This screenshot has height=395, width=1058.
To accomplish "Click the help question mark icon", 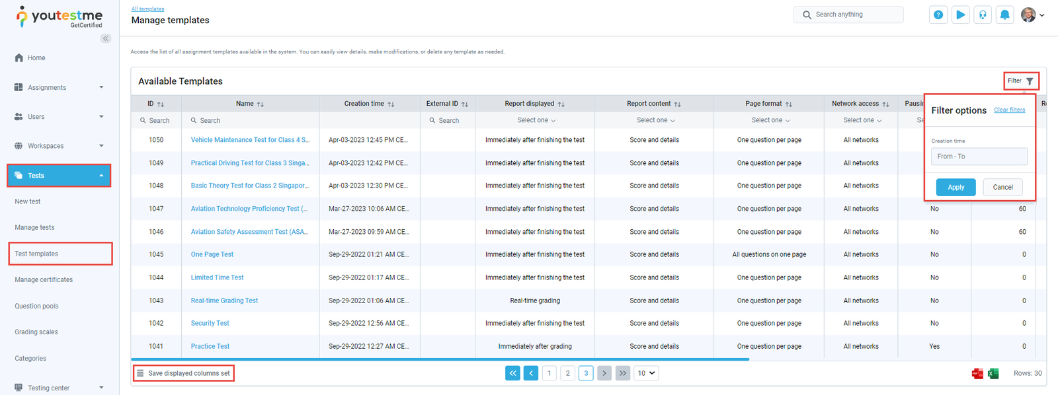I will pyautogui.click(x=938, y=15).
